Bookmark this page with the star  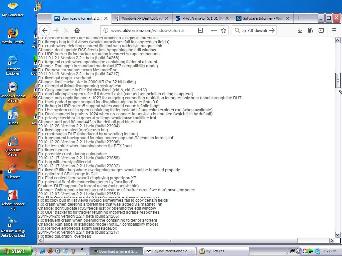click(x=223, y=30)
